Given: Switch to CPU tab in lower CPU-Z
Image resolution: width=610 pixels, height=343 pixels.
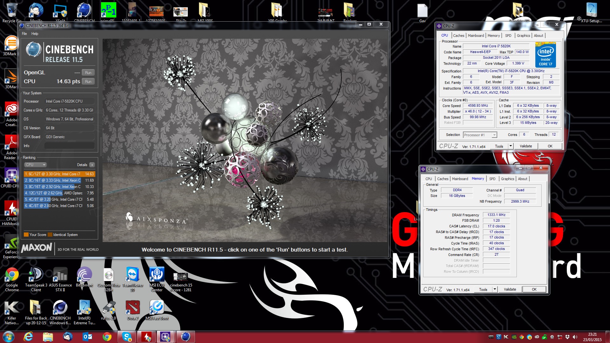Looking at the screenshot, I should [x=429, y=179].
